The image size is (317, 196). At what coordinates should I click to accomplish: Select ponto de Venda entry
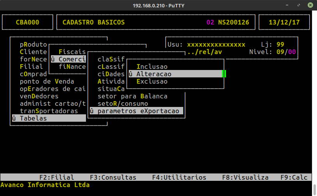[47, 81]
